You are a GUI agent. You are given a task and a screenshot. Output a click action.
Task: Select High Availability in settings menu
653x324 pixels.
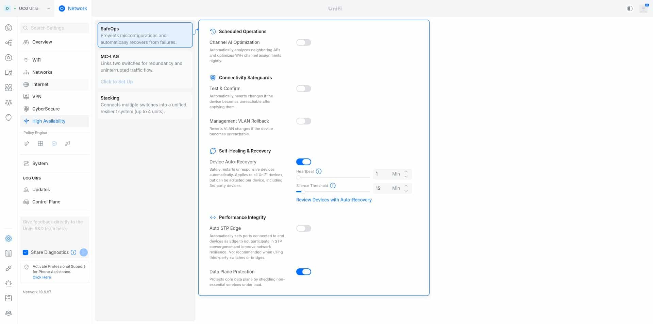pyautogui.click(x=54, y=121)
